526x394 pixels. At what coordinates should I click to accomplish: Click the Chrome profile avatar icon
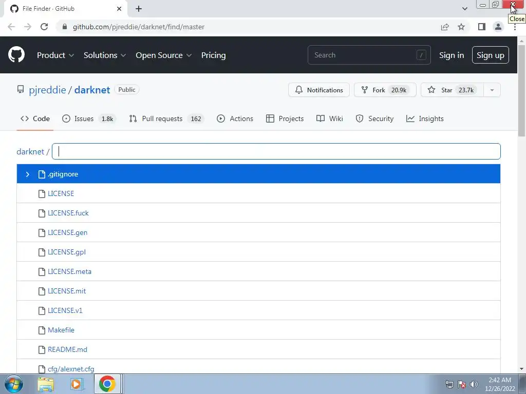[498, 27]
